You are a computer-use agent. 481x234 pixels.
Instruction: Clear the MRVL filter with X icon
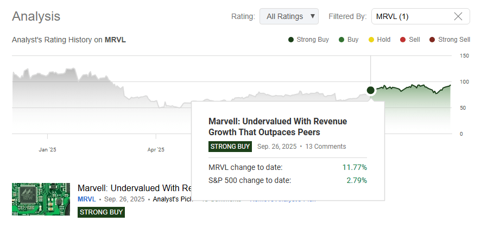(x=458, y=16)
